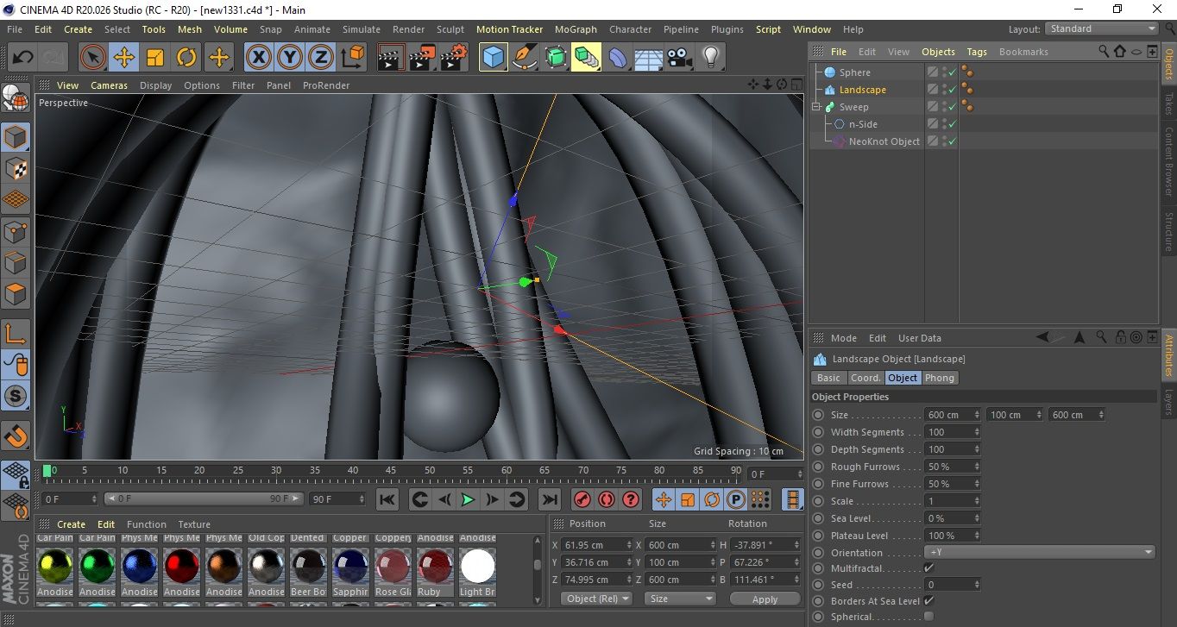Click Render View clapperboard icon
This screenshot has height=627, width=1177.
point(391,58)
